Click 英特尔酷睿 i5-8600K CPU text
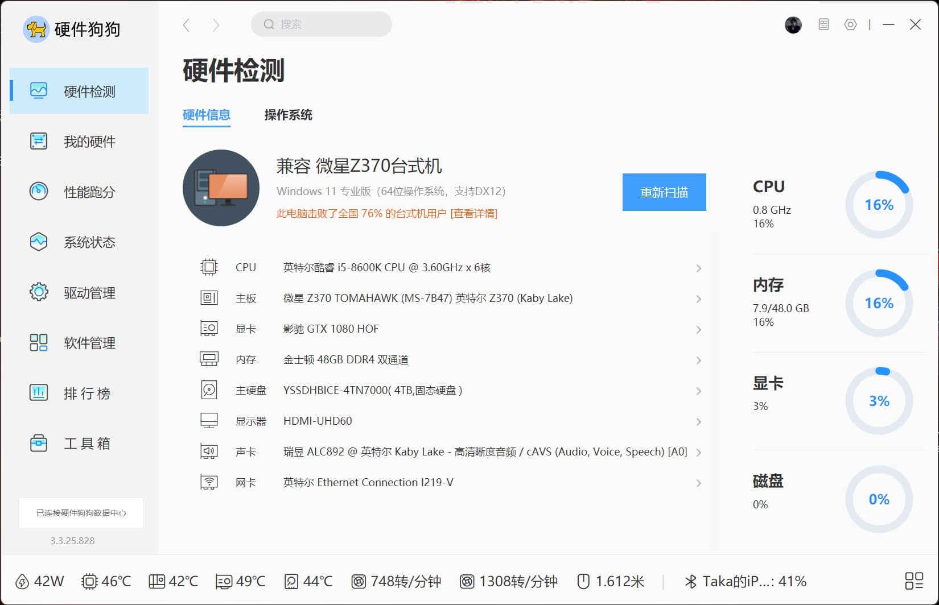Image resolution: width=939 pixels, height=605 pixels. tap(387, 267)
